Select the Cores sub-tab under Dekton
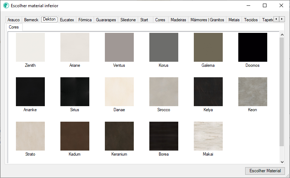The width and height of the screenshot is (290, 178). point(14,27)
